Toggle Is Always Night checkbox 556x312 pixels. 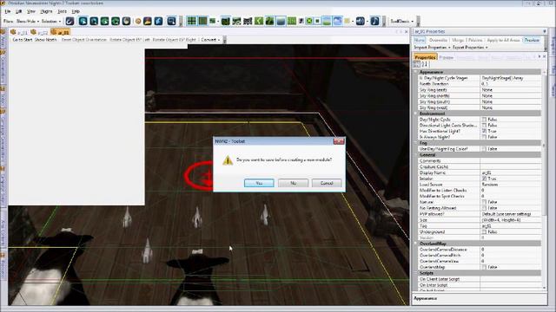[x=484, y=137]
